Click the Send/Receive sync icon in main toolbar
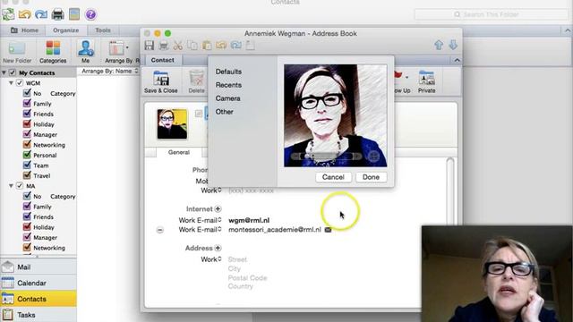This screenshot has height=322, width=573. [x=8, y=14]
